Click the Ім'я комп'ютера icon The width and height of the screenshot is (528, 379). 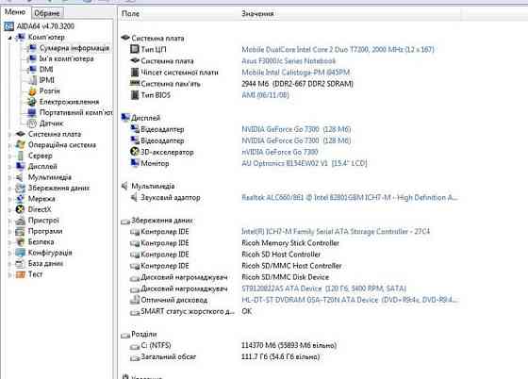(x=33, y=58)
